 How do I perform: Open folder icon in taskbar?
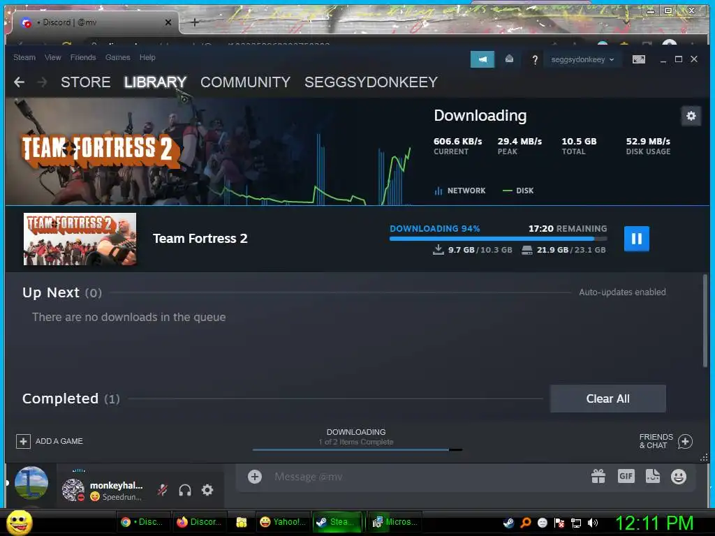pyautogui.click(x=241, y=522)
